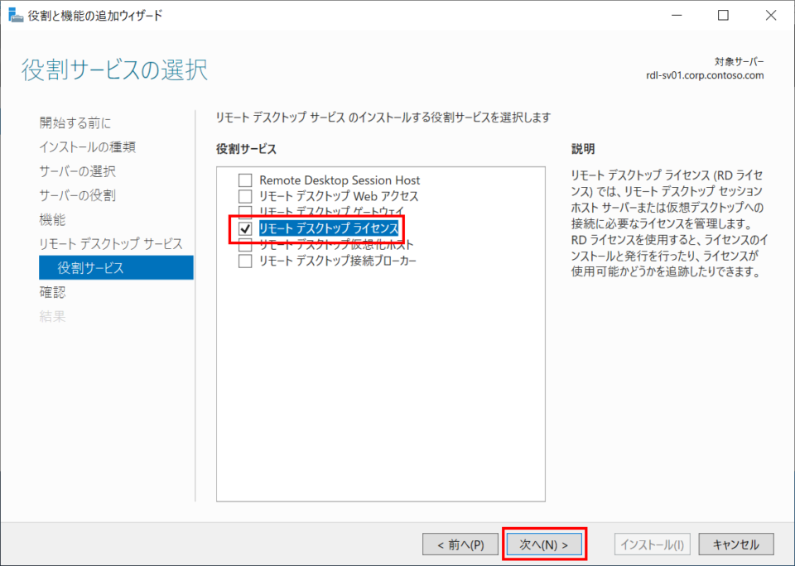The height and width of the screenshot is (566, 795).
Task: Click the 説明 description heading
Action: 583,149
